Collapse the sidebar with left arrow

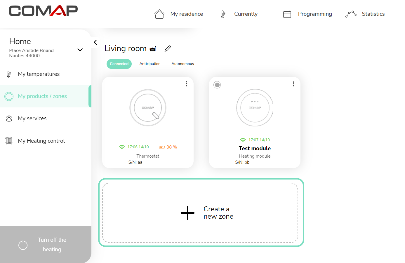[x=95, y=42]
